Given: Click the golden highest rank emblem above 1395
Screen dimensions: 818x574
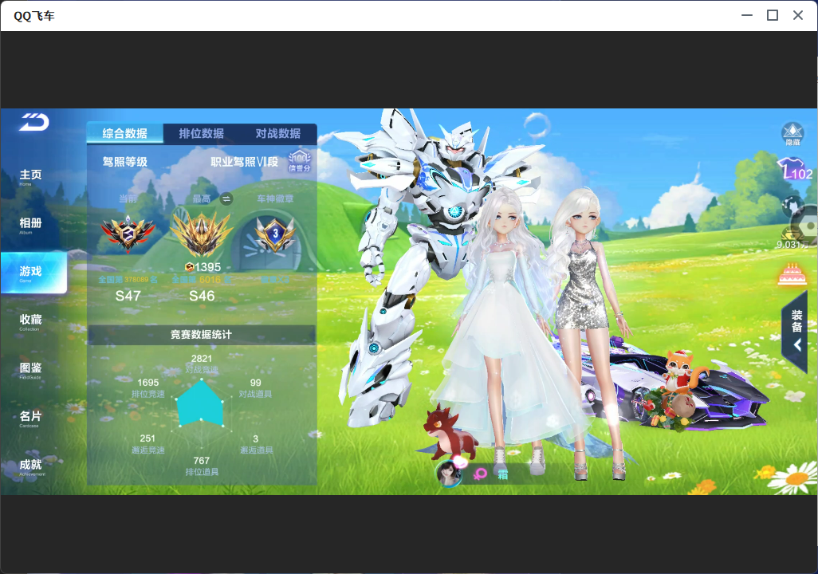Looking at the screenshot, I should [x=202, y=234].
